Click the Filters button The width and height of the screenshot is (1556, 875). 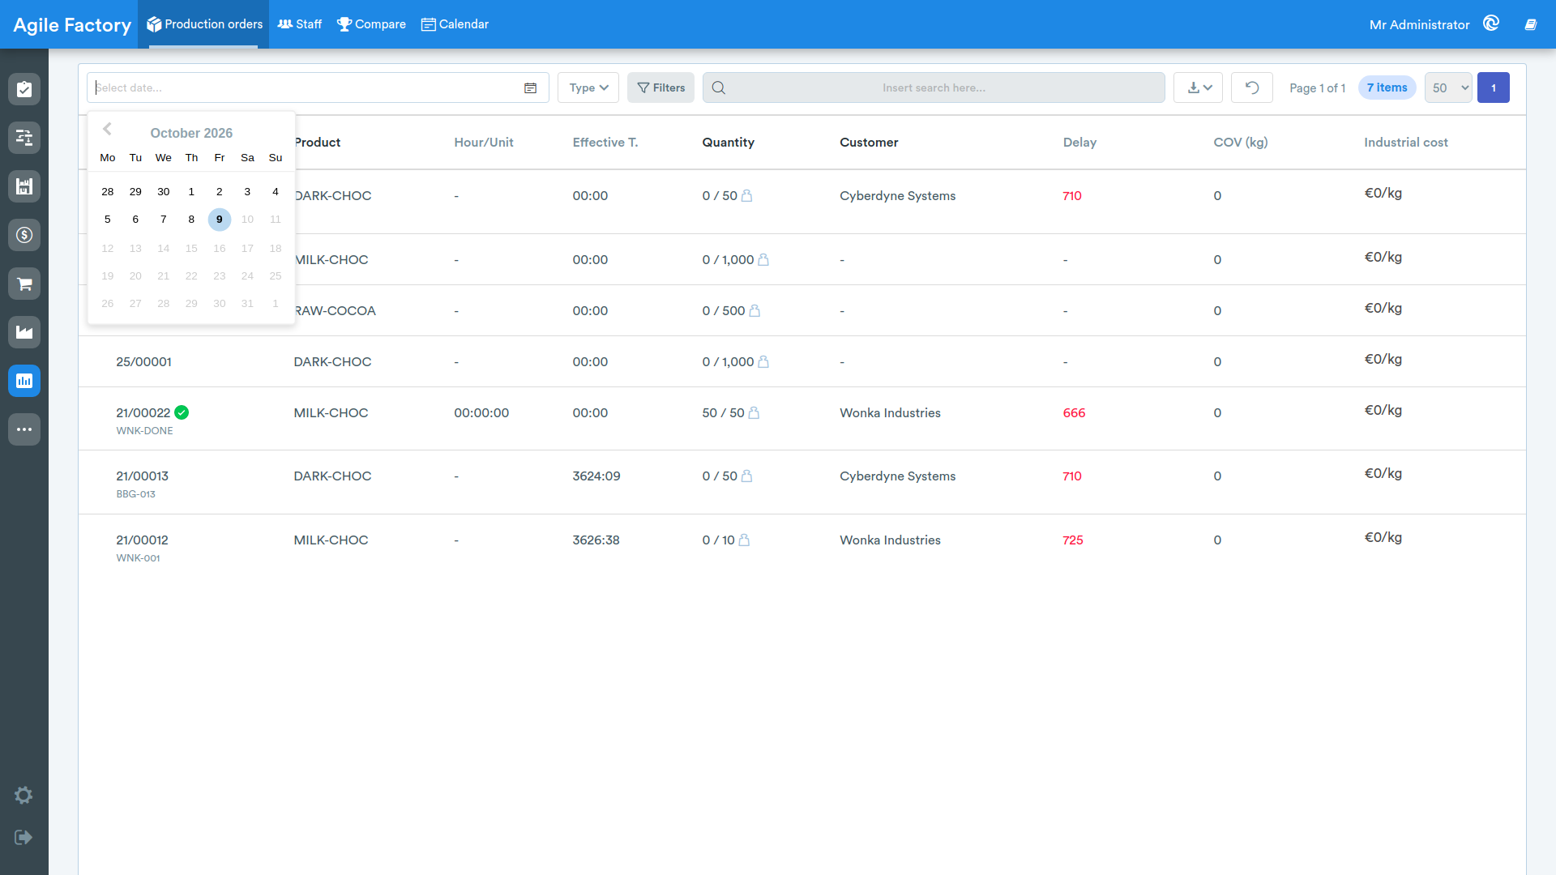pyautogui.click(x=660, y=87)
